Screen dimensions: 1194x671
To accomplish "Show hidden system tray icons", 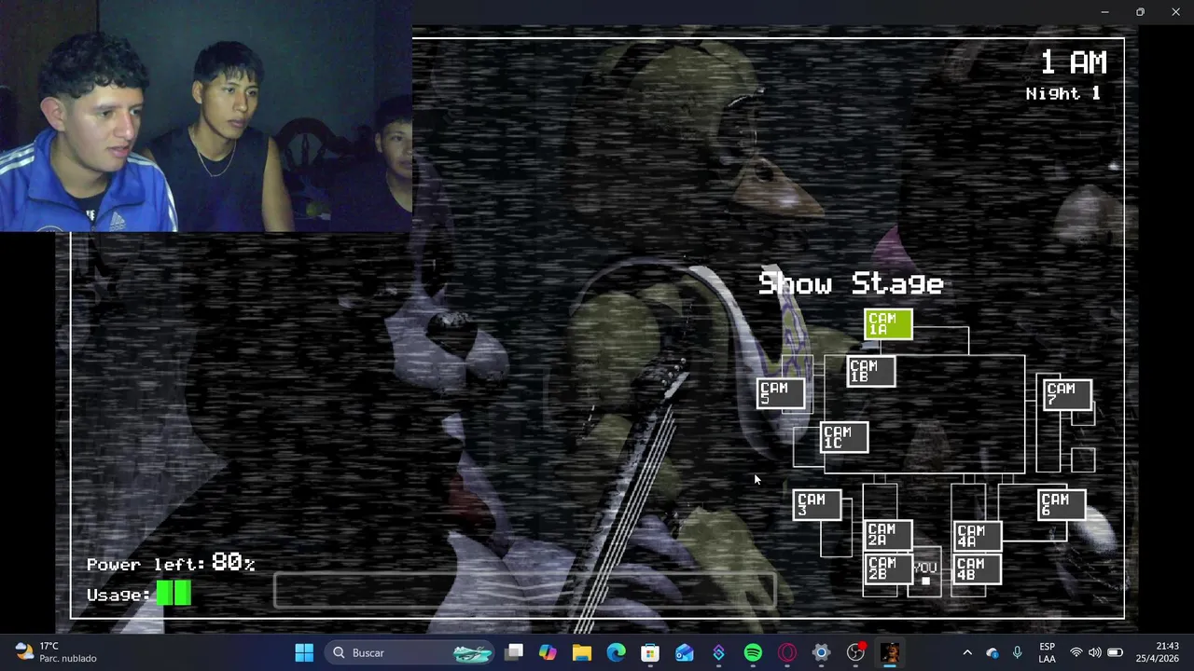I will 967,652.
